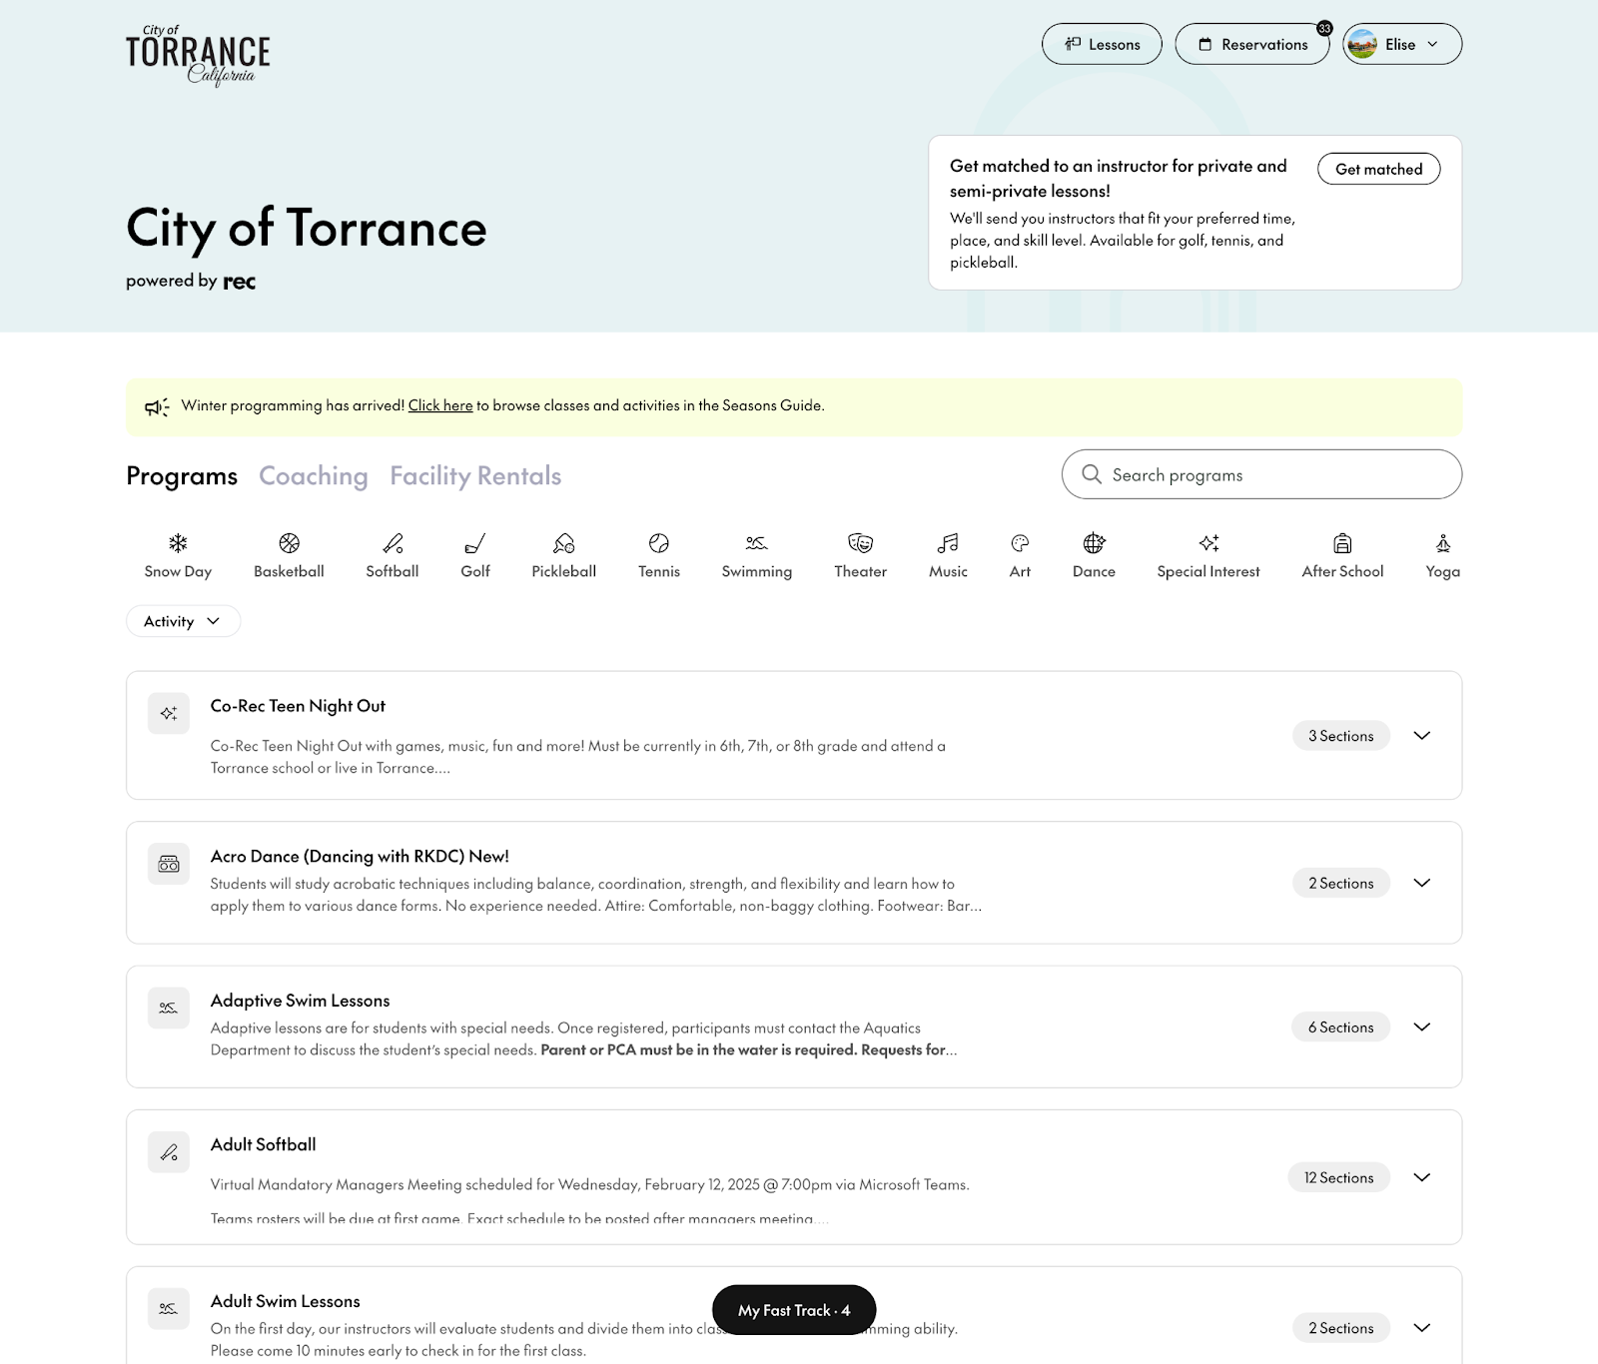
Task: Click the Adult Softball bat icon
Action: [x=169, y=1152]
